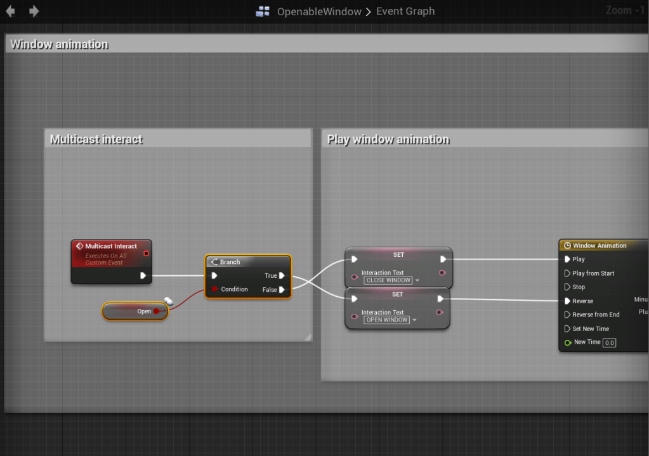Click the Reverse from End exec pin
The image size is (649, 456).
click(x=567, y=315)
